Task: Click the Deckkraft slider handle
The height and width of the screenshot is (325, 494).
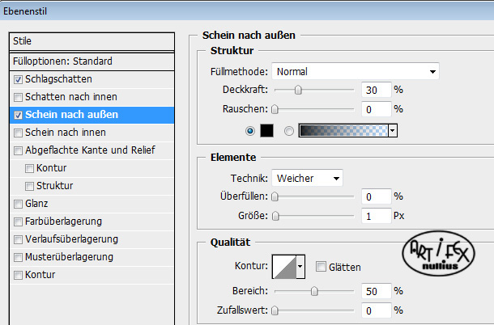Action: 298,90
